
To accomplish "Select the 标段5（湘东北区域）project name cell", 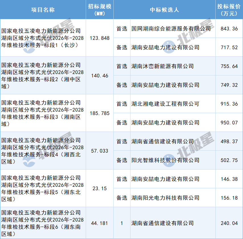I will click(x=43, y=188).
